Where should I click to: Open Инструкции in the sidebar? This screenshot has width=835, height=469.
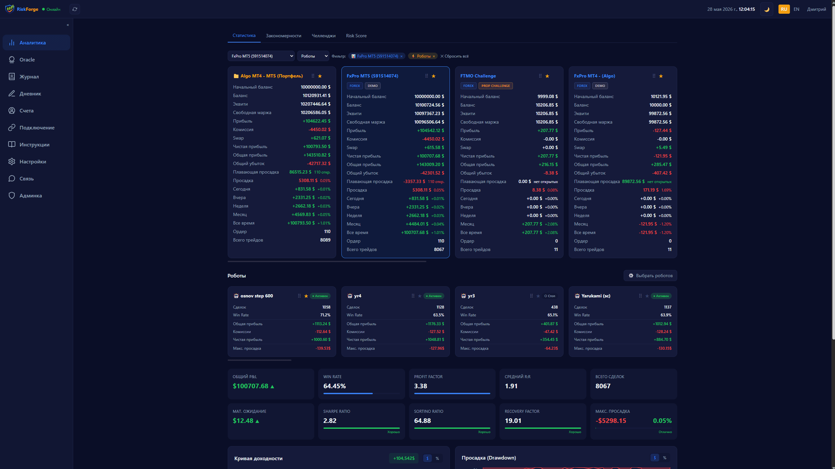point(36,144)
